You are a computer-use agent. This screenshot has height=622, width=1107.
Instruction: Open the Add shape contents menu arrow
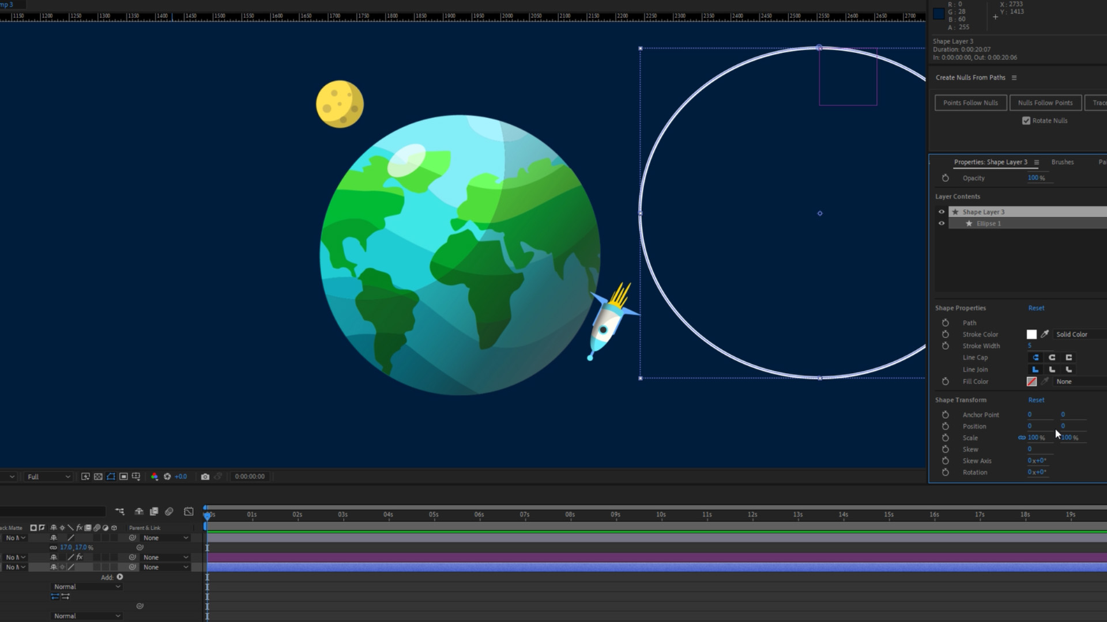click(x=120, y=577)
